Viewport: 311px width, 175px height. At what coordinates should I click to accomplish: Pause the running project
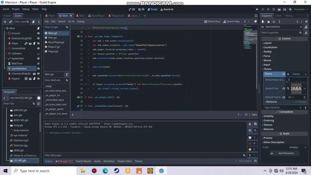point(263,9)
